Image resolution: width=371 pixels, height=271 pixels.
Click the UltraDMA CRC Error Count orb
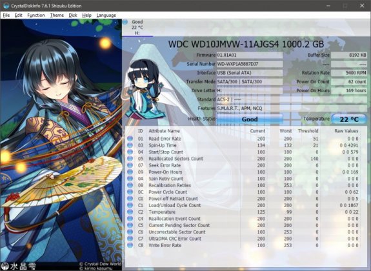[130, 239]
